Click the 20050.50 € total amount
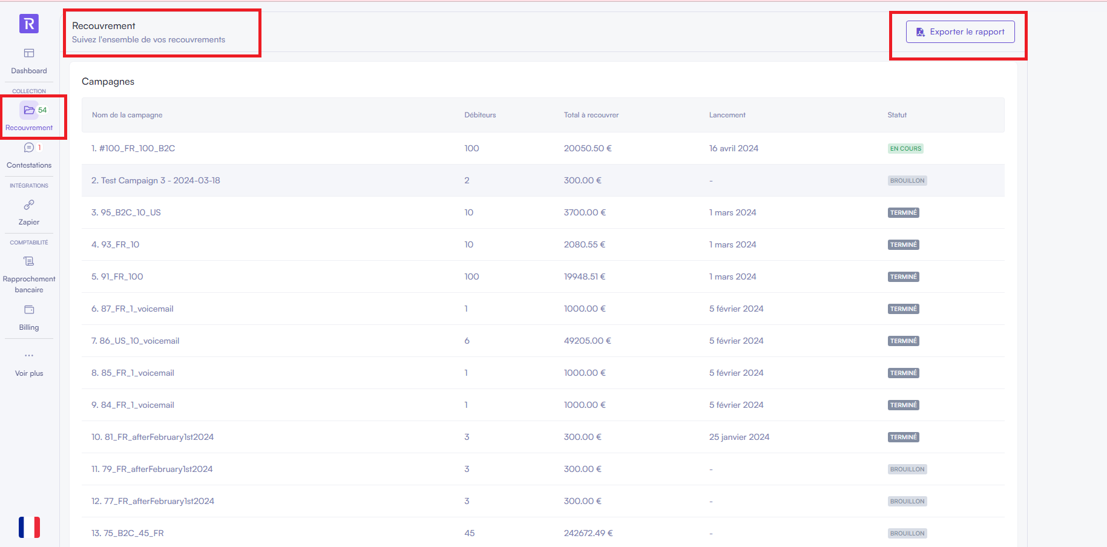Viewport: 1107px width, 547px height. (x=588, y=148)
